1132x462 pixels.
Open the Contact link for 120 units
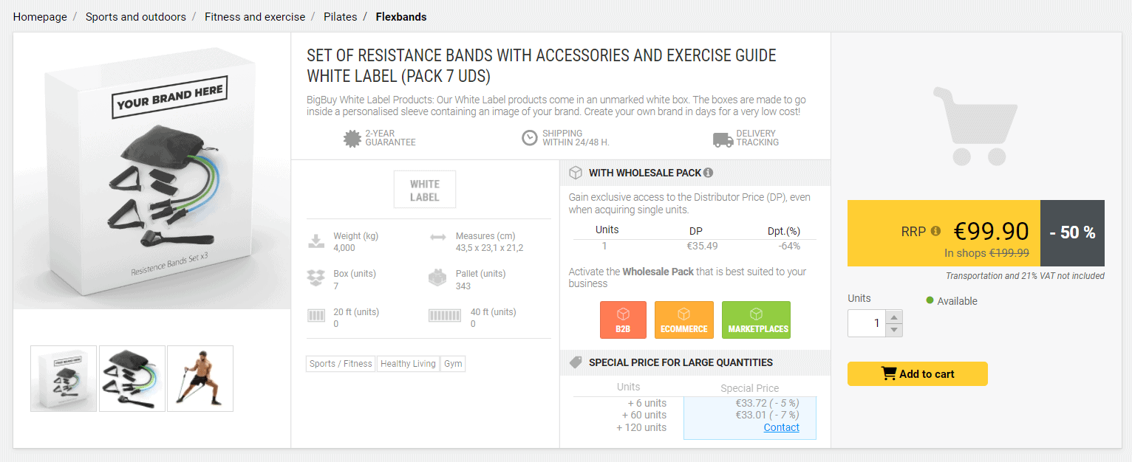click(781, 427)
